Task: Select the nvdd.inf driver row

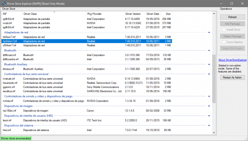Action: pyautogui.click(x=87, y=23)
